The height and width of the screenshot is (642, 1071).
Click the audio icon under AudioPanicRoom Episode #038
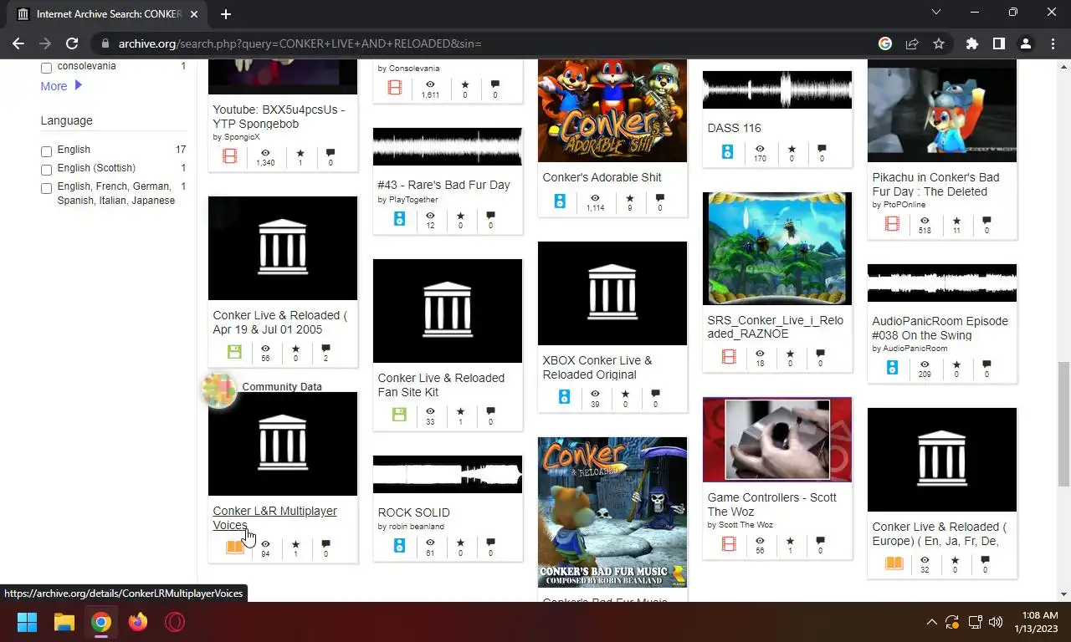point(892,368)
